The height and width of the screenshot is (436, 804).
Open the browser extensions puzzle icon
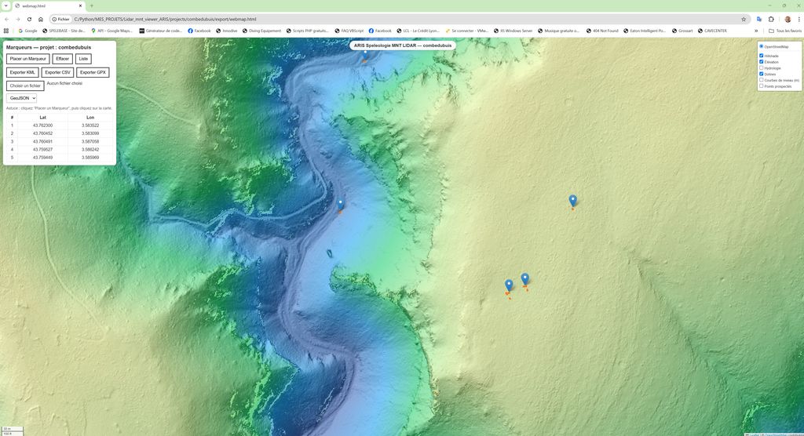(x=771, y=19)
